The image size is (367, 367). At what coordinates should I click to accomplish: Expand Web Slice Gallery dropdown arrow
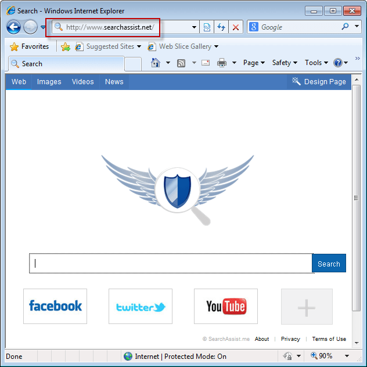click(x=216, y=46)
